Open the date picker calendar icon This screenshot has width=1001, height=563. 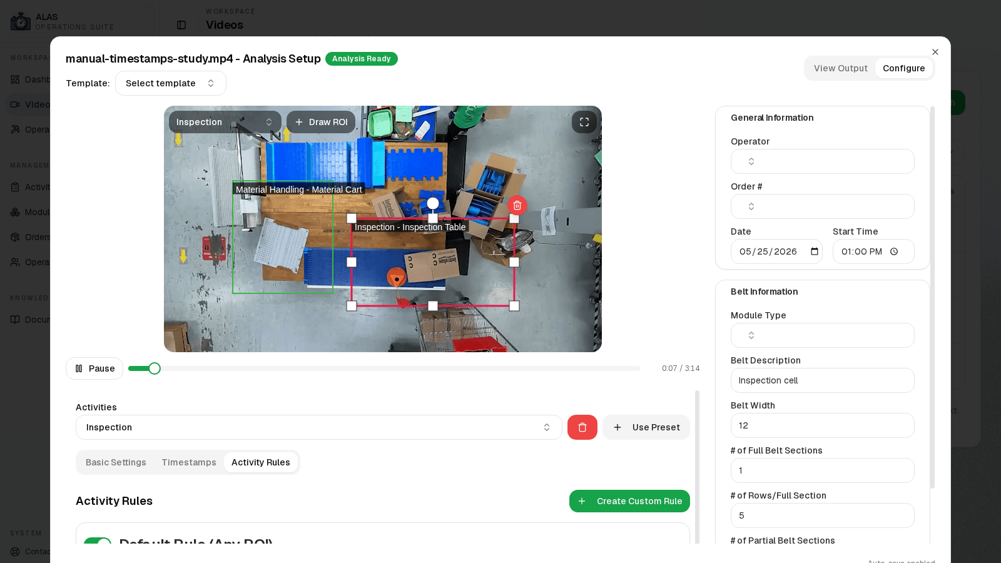click(815, 251)
